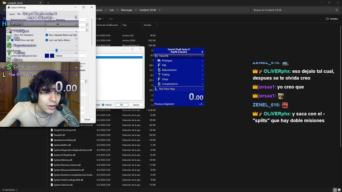
Task: Open a new Explorer tab with plus icon
Action: coord(48,3)
